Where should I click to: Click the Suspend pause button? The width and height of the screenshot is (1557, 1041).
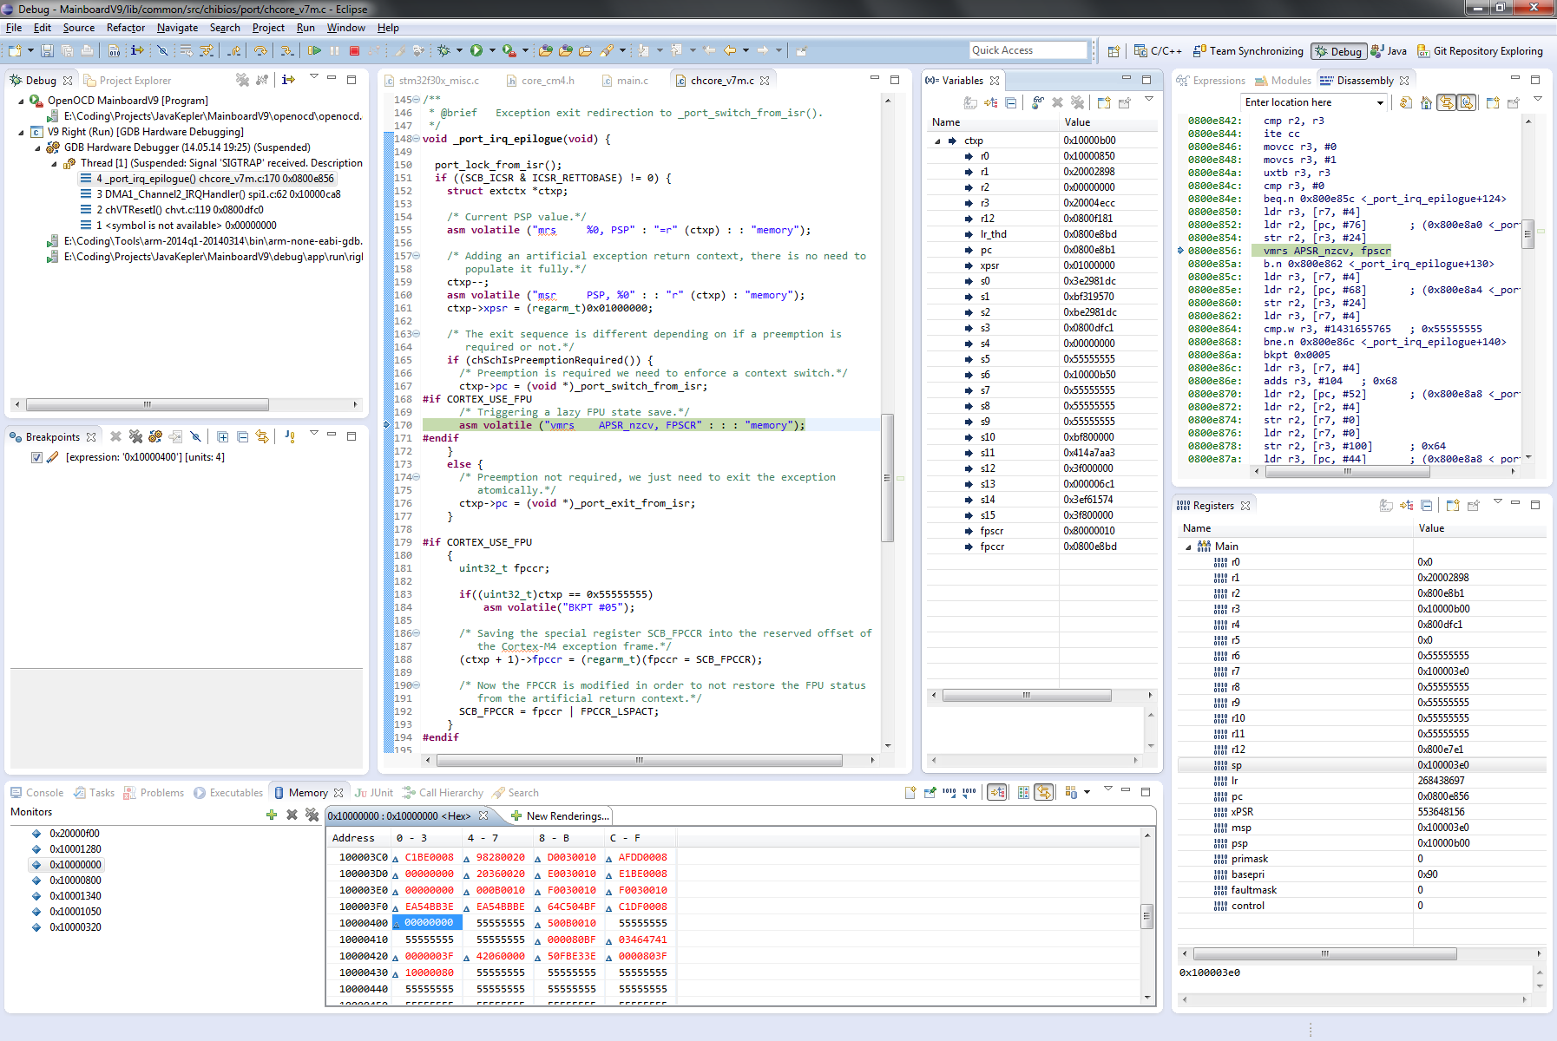point(335,51)
